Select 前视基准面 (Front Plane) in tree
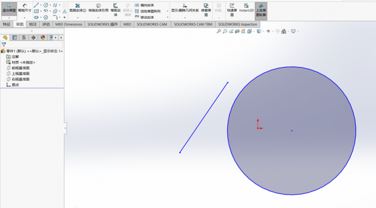 click(18, 68)
